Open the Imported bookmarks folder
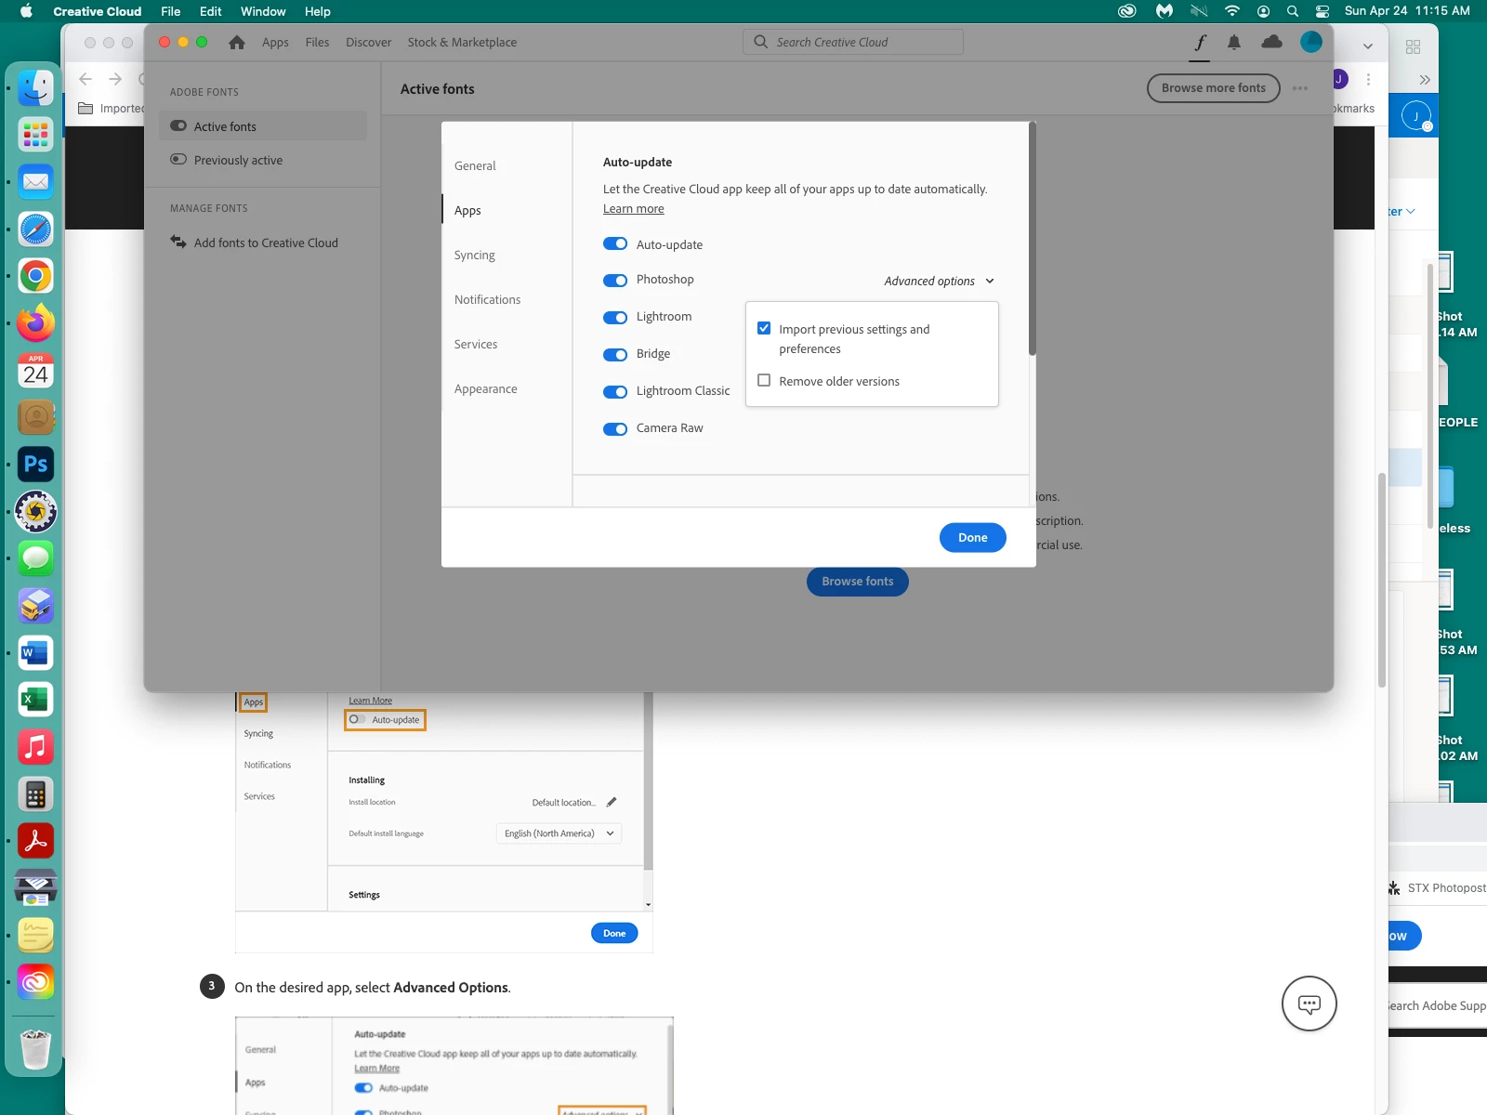Screen dimensions: 1487x1115 (112, 108)
